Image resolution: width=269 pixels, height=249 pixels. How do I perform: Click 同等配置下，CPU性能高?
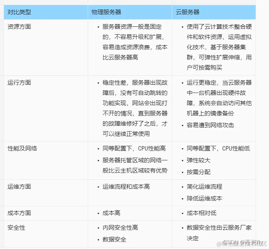point(134,149)
